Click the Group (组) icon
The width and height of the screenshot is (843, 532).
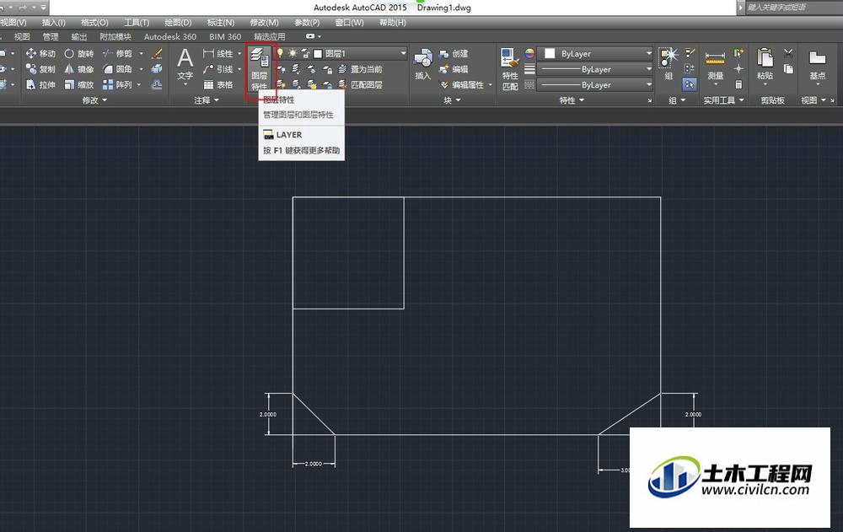coord(668,63)
